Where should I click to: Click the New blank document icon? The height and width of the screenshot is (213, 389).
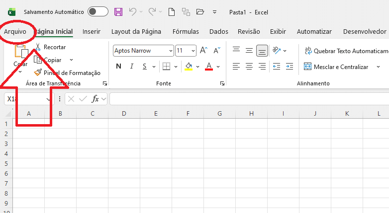click(x=172, y=12)
